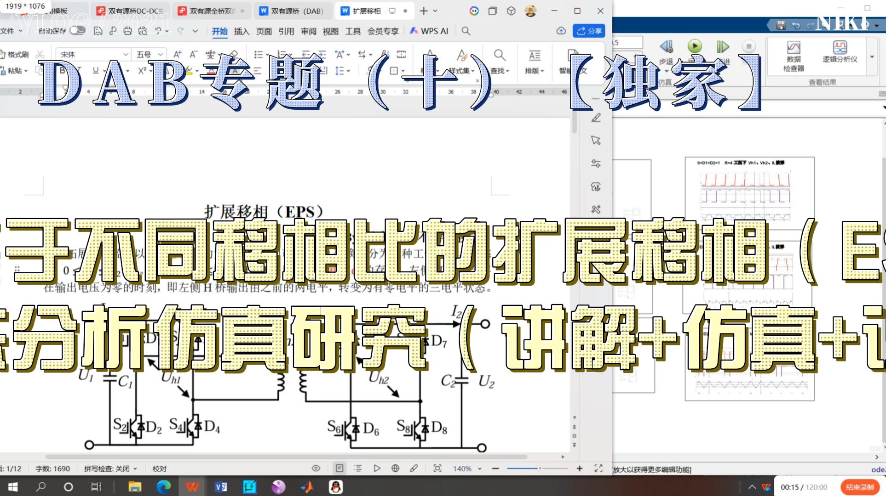Click the eye-protection mode icon in status bar

pos(316,468)
